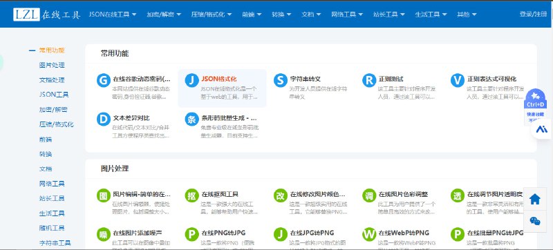Expand the 生活工具 navbar dropdown
This screenshot has width=553, height=250.
point(431,15)
